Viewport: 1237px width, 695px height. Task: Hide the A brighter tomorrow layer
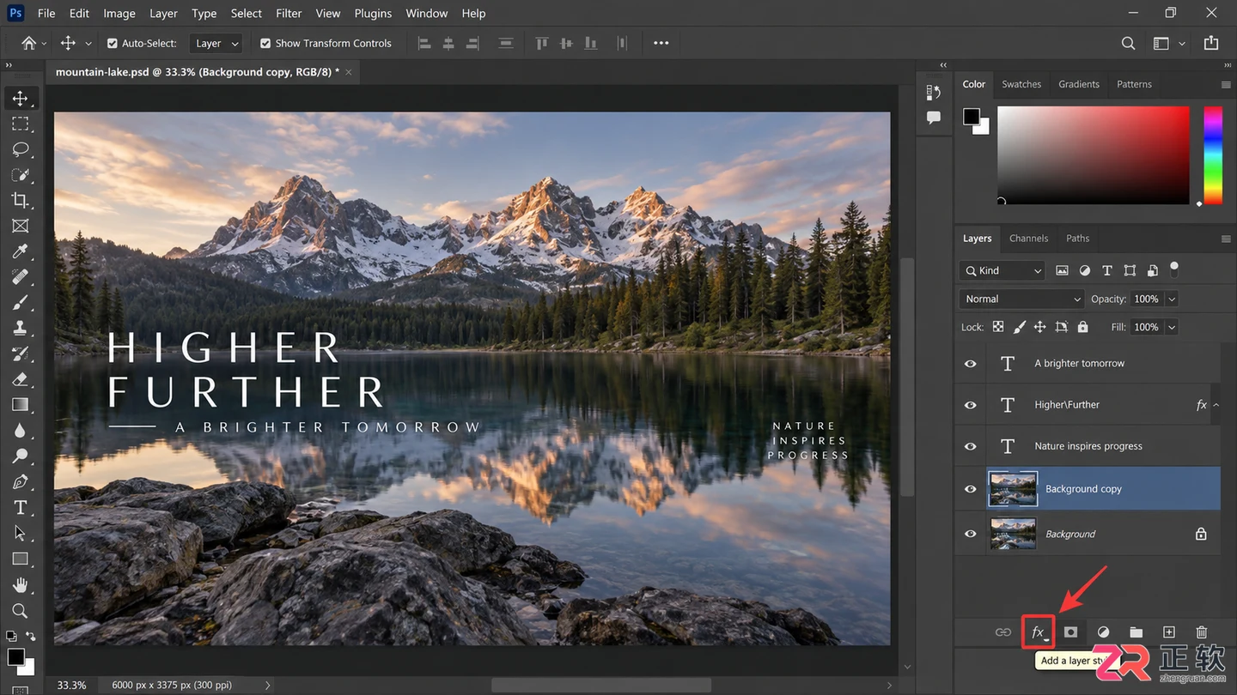pyautogui.click(x=971, y=364)
